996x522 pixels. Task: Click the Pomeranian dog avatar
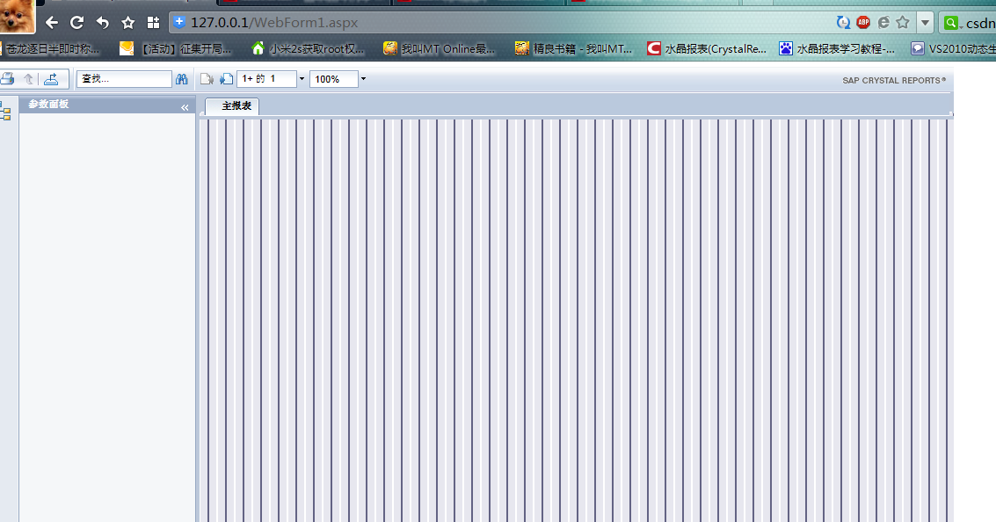pos(18,16)
